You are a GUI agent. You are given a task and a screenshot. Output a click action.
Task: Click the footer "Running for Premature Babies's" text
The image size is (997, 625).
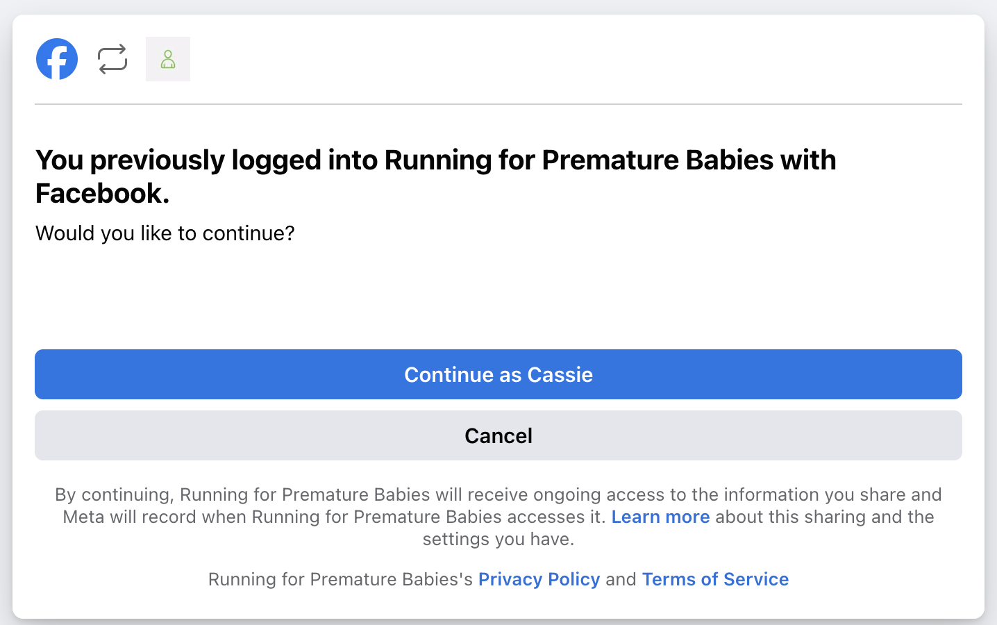point(340,579)
